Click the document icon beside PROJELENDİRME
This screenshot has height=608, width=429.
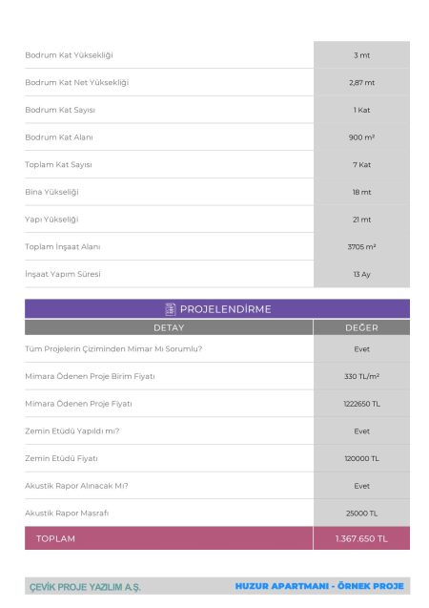click(170, 309)
